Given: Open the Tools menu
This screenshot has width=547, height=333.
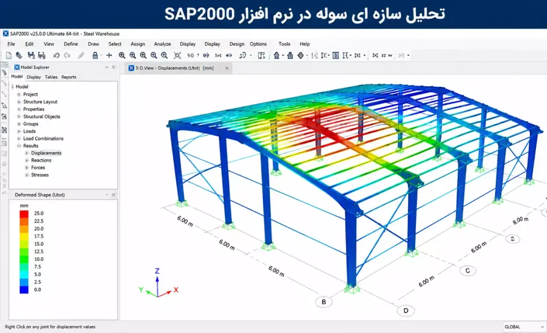Looking at the screenshot, I should coord(284,44).
